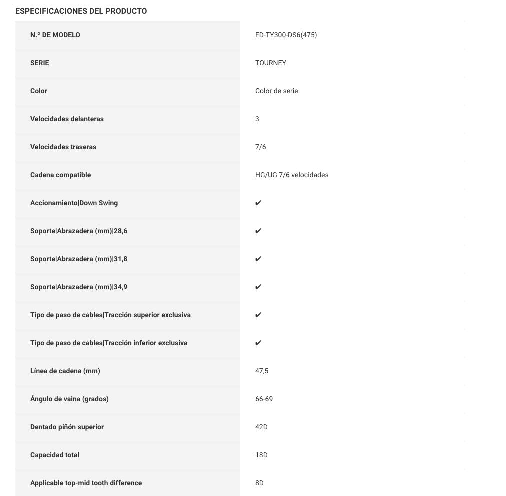Click the Color de serie value
Viewport: 506px width, 496px height.
[x=276, y=91]
